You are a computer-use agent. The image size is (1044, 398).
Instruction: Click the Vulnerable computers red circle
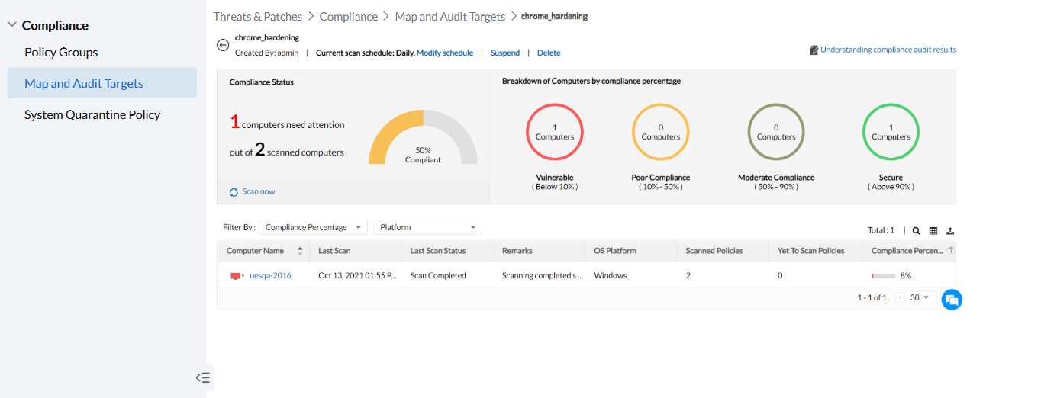coord(554,132)
